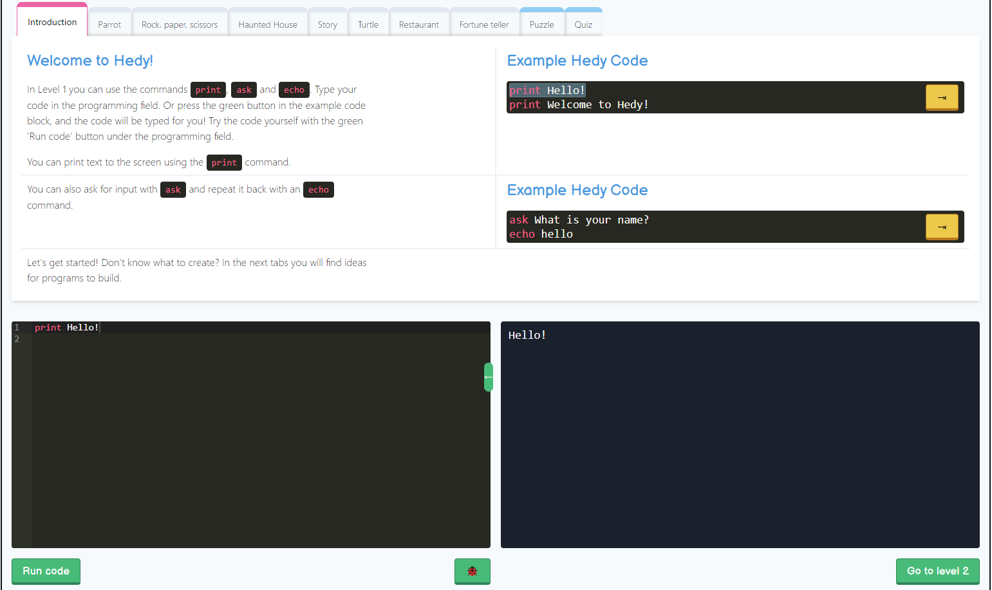Click the Run code button
This screenshot has height=590, width=992.
point(46,571)
